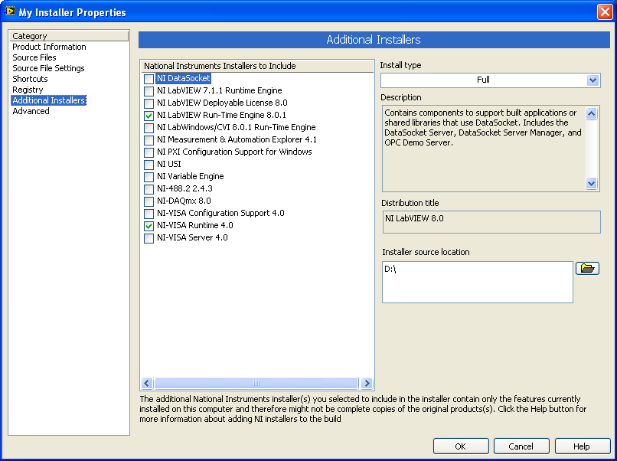
Task: Open the Install type dropdown arrow
Action: point(593,80)
